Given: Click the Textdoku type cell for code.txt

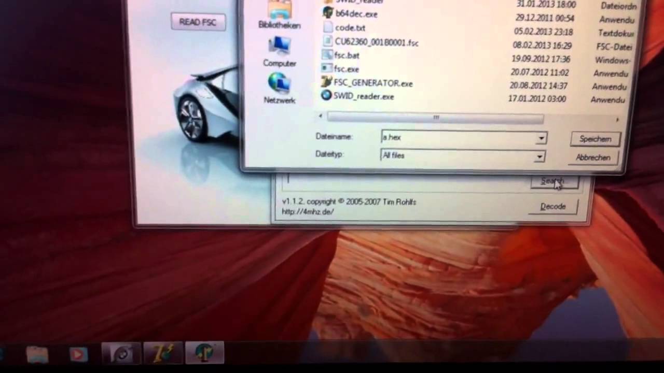Looking at the screenshot, I should (x=616, y=33).
